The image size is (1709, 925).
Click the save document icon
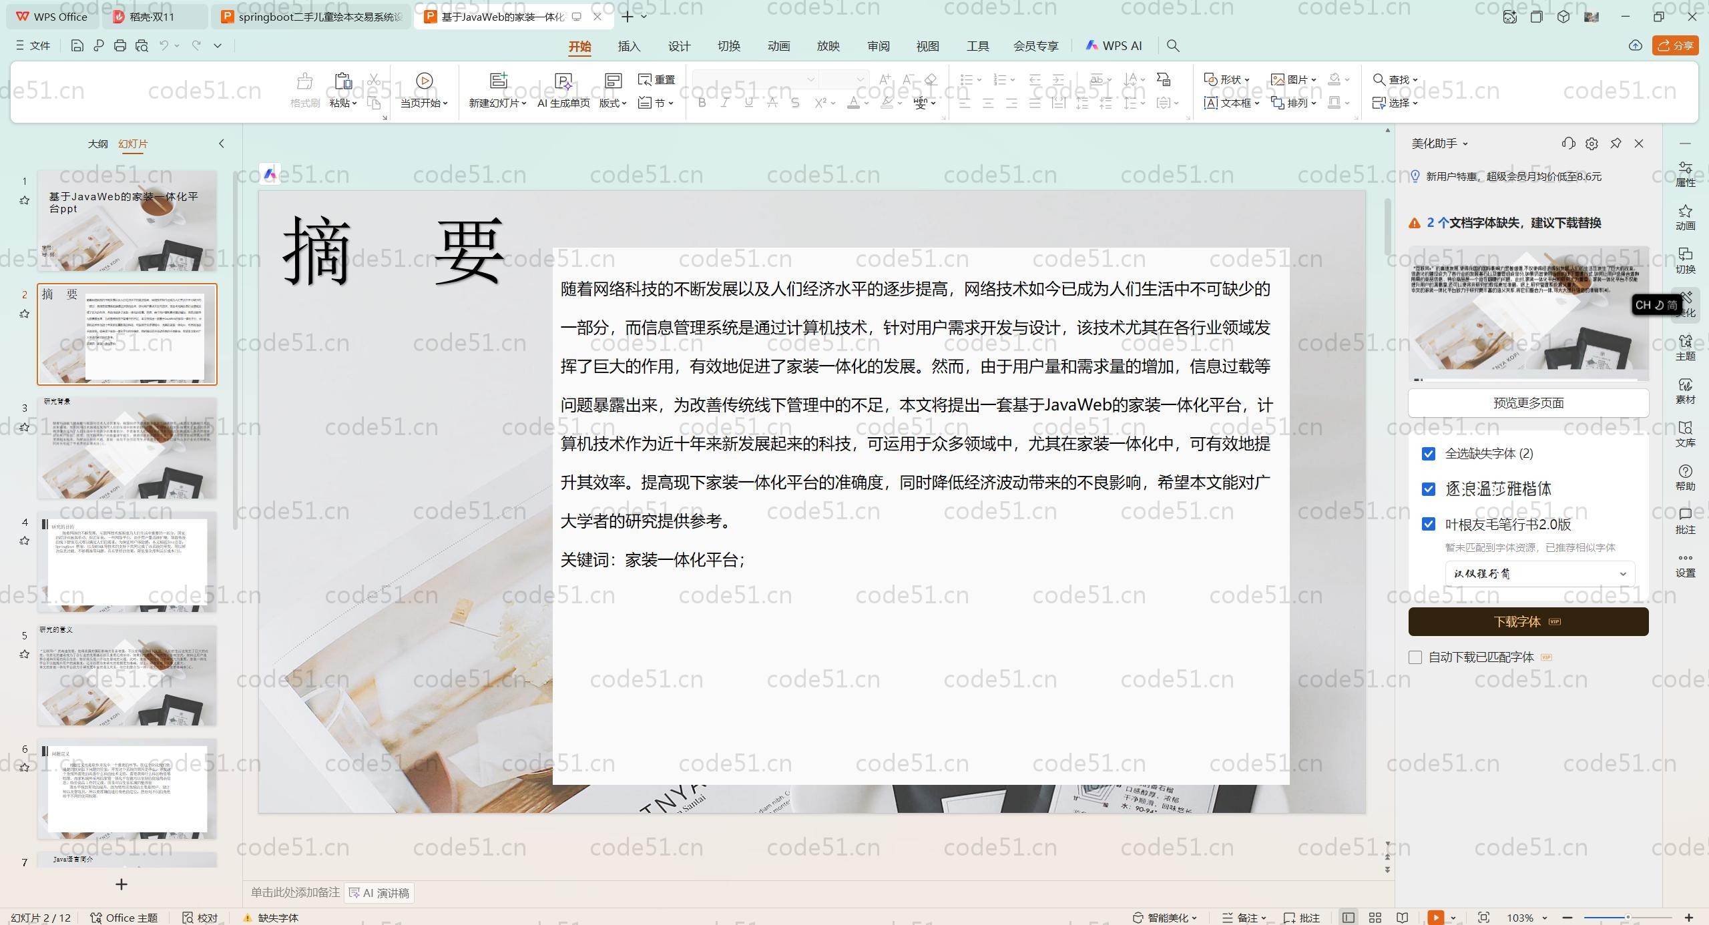click(x=77, y=45)
